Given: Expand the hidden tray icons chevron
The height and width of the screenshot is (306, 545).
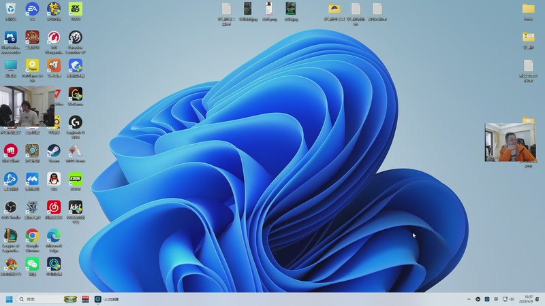Looking at the screenshot, I should (x=469, y=299).
